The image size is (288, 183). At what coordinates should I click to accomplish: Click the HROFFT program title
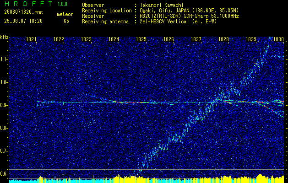[28, 4]
